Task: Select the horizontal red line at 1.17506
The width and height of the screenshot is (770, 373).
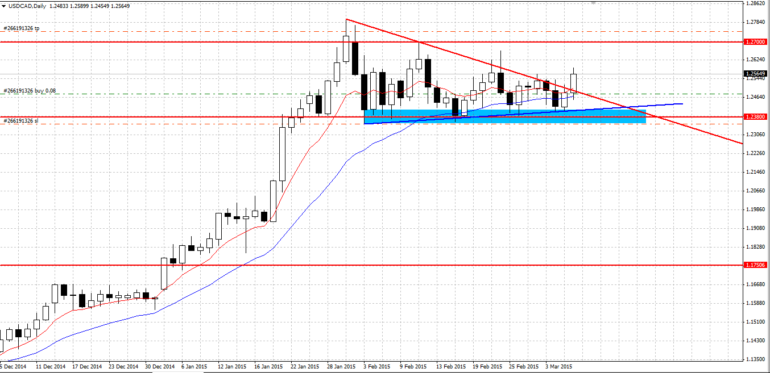Action: (x=371, y=265)
